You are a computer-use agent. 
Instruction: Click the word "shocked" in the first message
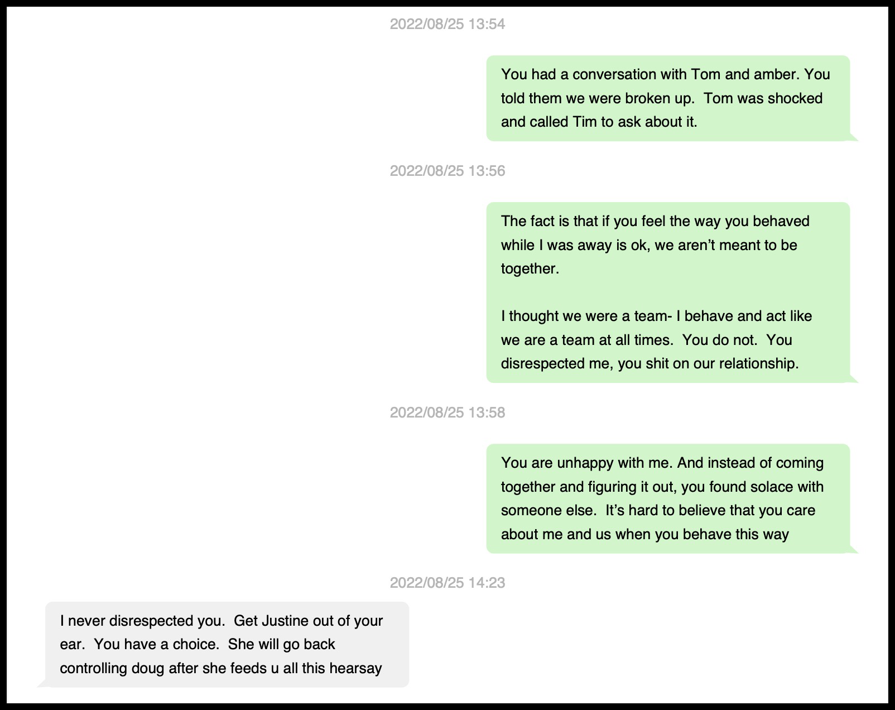(795, 98)
